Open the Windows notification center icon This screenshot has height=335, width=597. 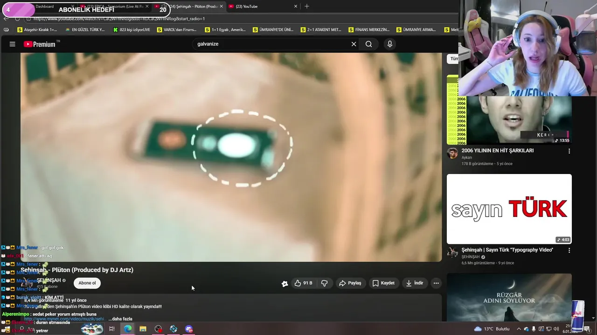[x=587, y=329]
